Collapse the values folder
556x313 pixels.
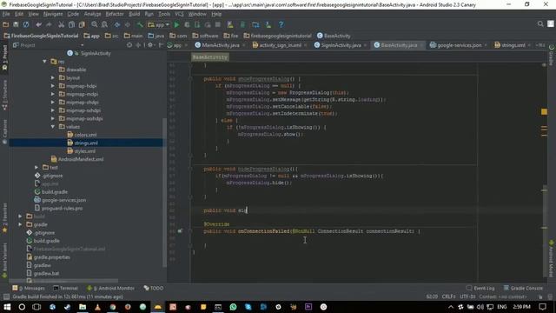[x=53, y=127]
